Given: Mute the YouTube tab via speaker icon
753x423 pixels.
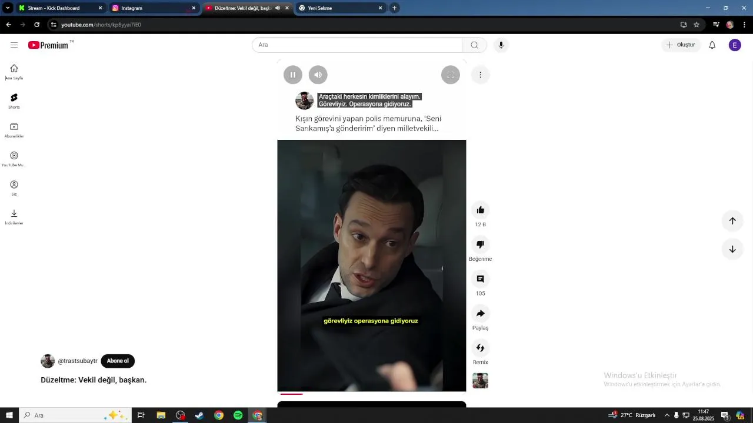Looking at the screenshot, I should pos(278,8).
